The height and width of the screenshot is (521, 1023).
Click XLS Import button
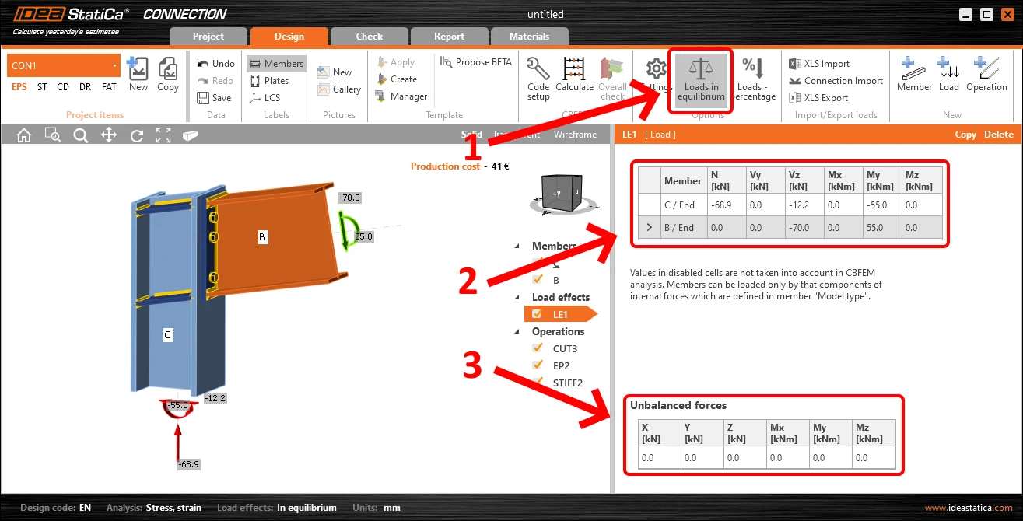tap(819, 64)
